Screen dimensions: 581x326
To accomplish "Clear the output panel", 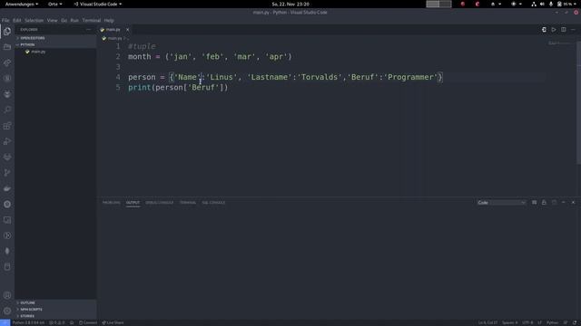I will 535,203.
